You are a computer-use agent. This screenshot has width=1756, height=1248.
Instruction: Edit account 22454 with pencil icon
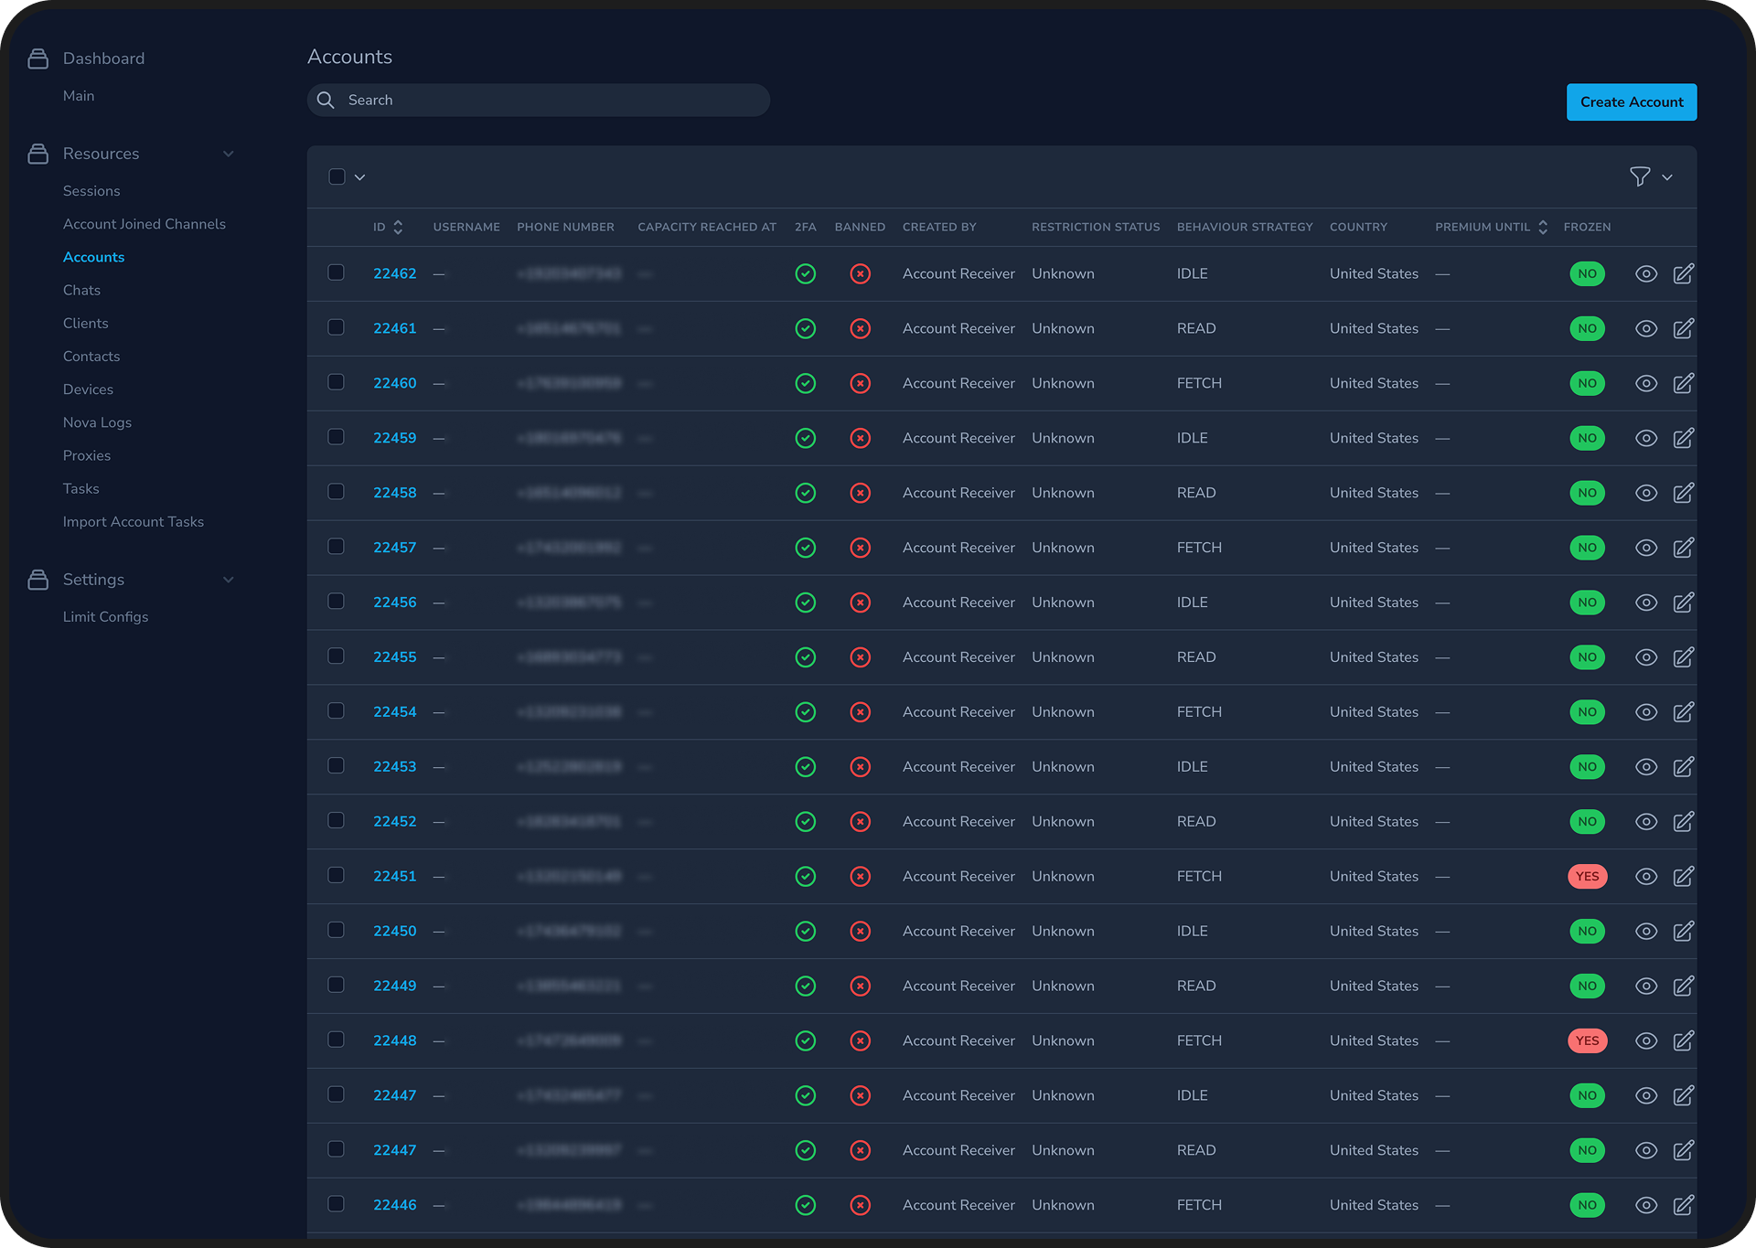[1684, 711]
